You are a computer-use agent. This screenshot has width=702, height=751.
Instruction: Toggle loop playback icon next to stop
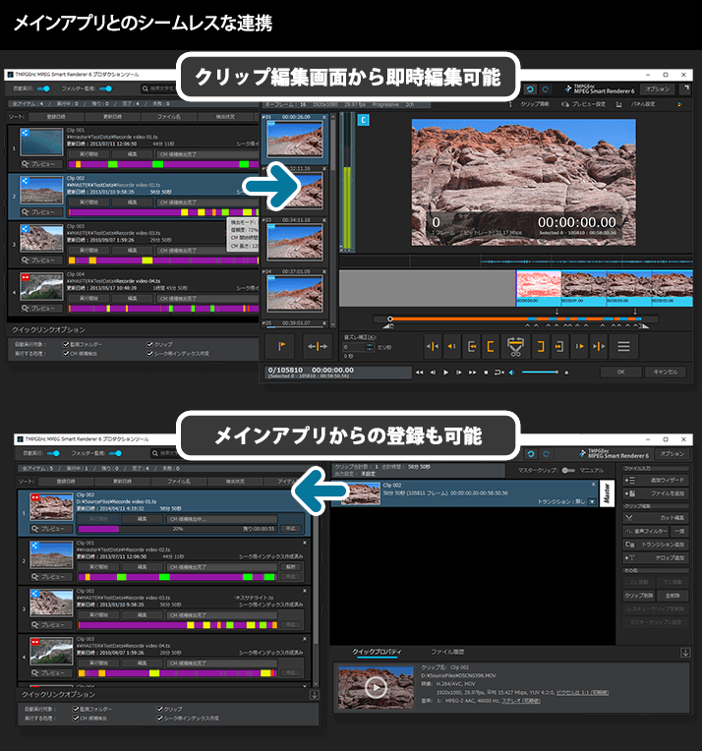point(498,373)
